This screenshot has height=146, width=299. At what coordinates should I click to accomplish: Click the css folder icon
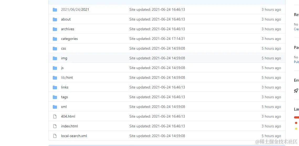(x=55, y=49)
